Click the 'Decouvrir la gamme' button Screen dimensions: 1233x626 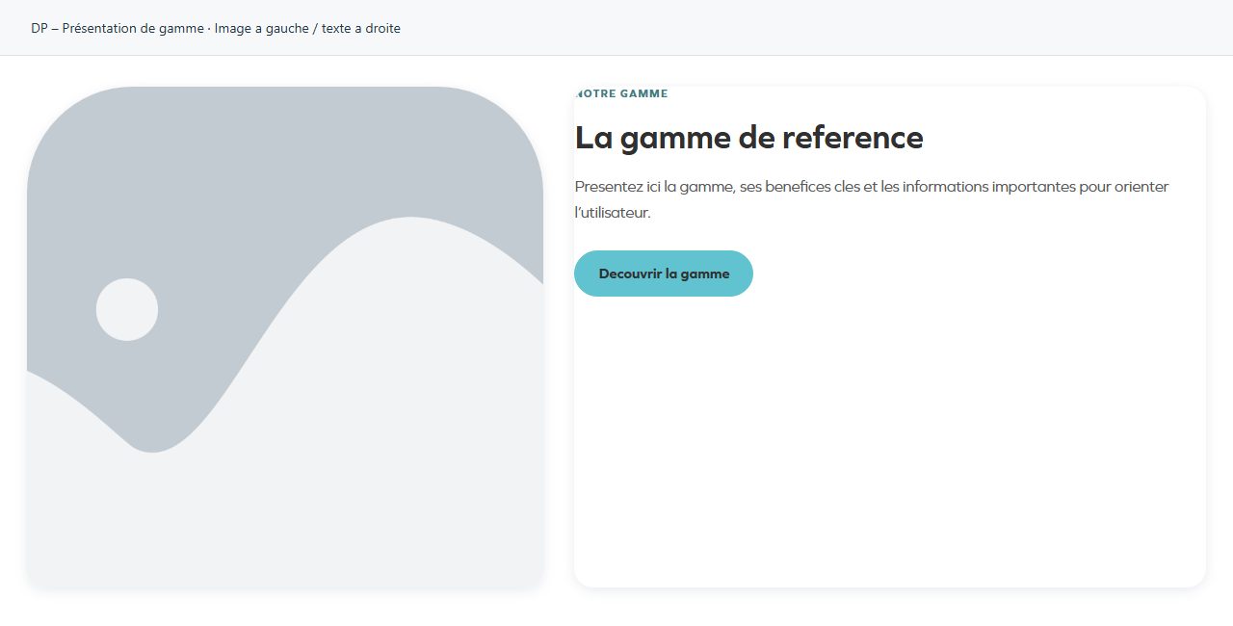click(x=664, y=274)
